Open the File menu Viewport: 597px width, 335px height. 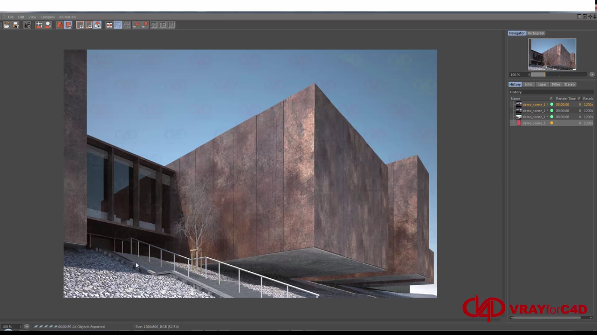coord(10,17)
